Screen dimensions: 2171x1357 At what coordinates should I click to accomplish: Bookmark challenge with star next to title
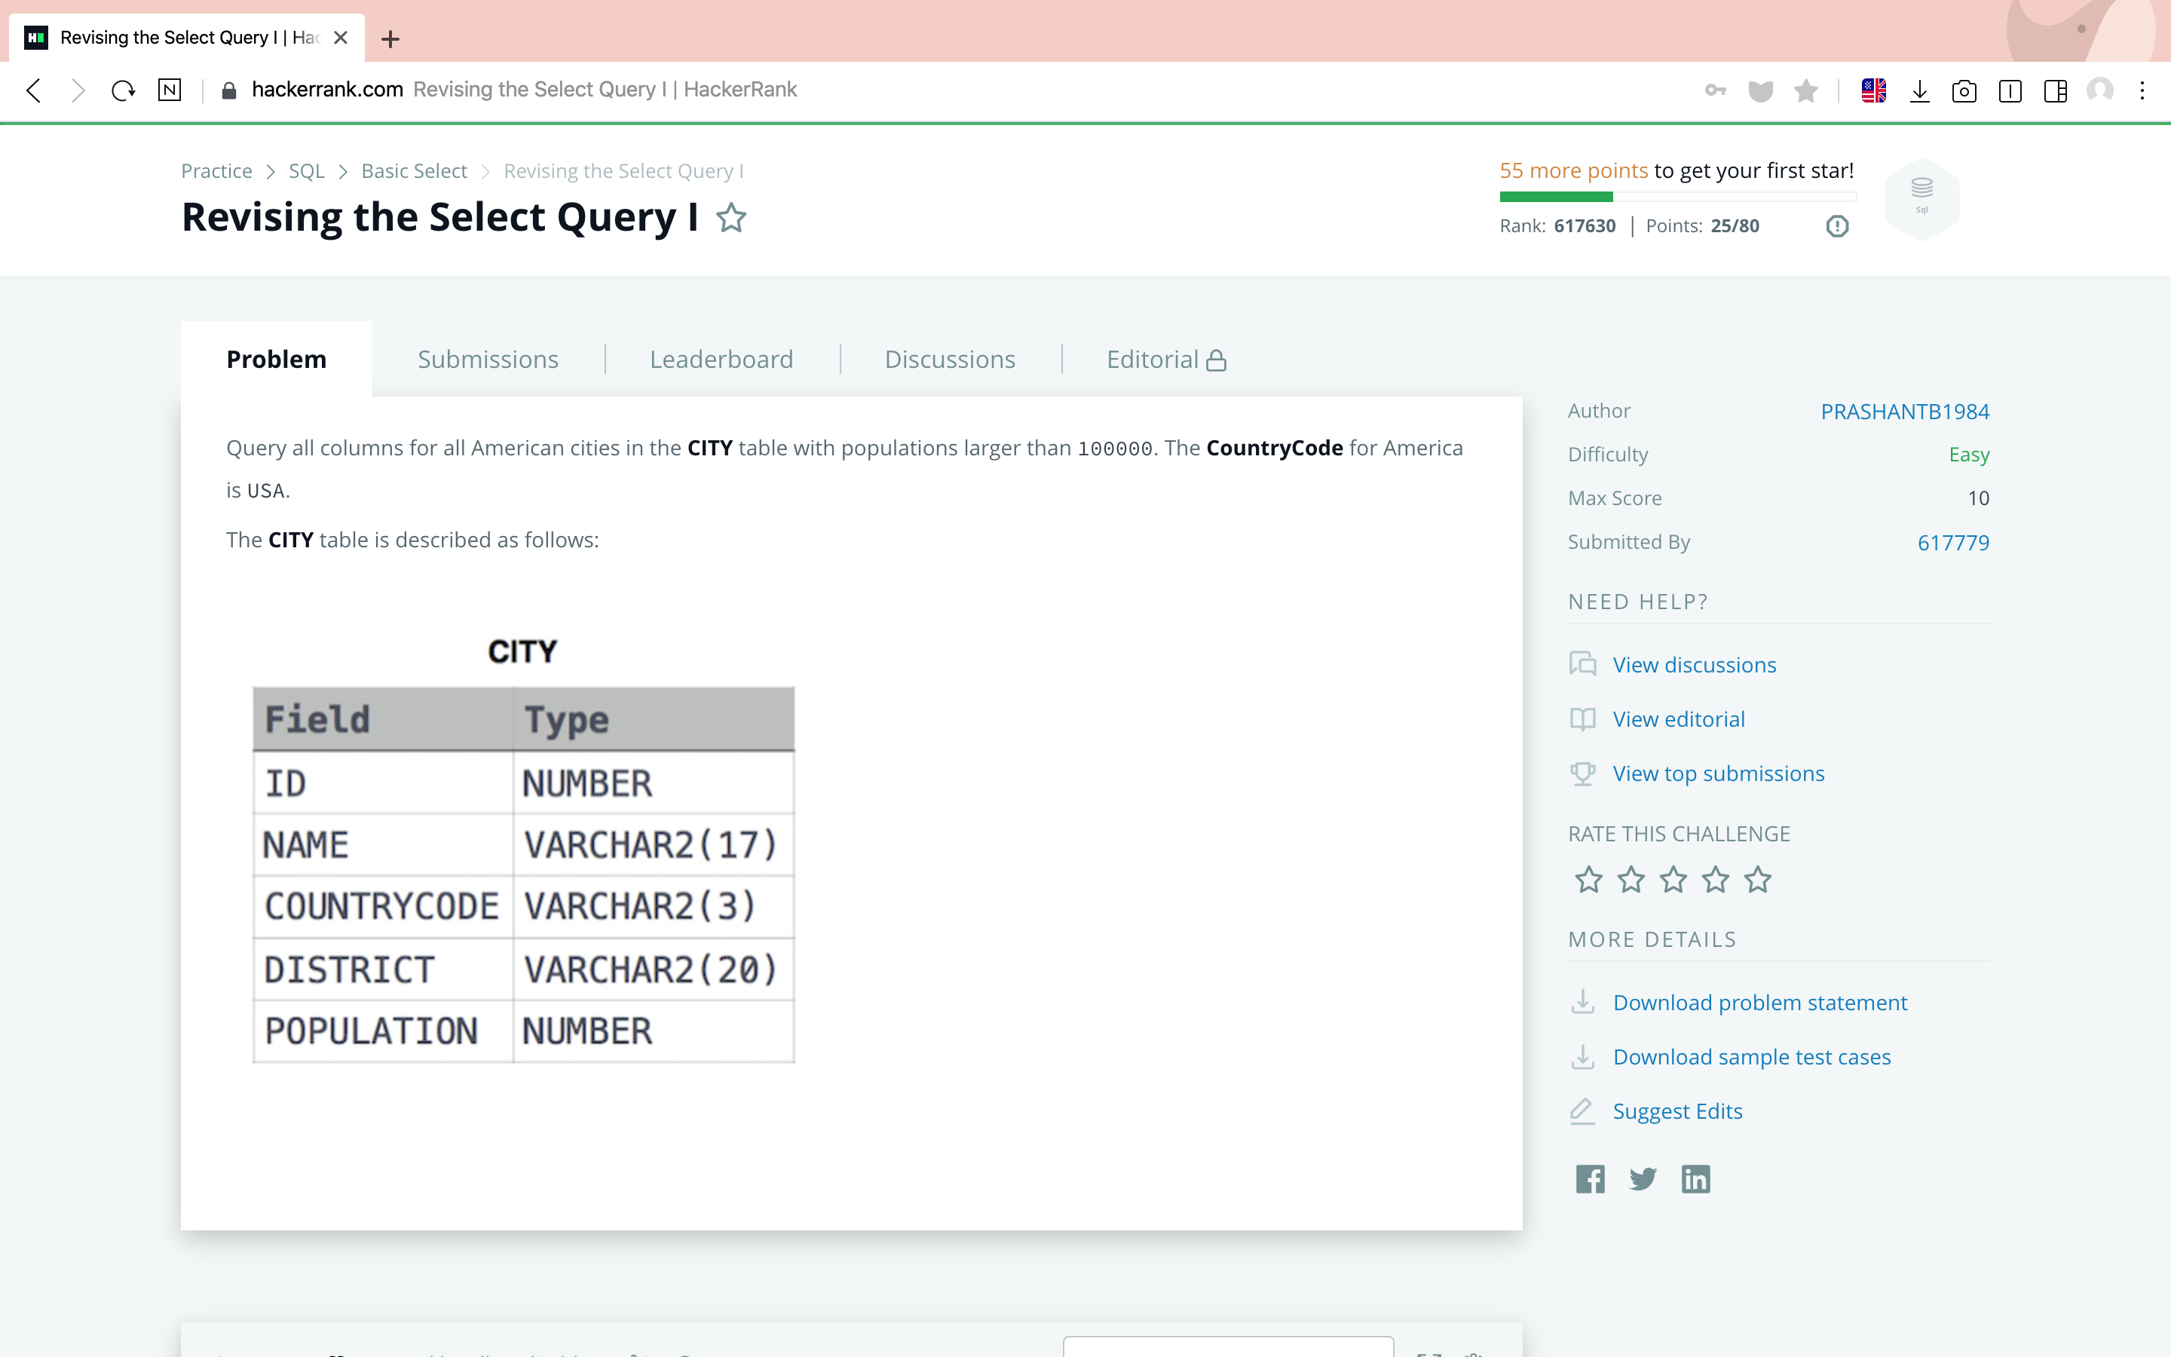[x=731, y=218]
